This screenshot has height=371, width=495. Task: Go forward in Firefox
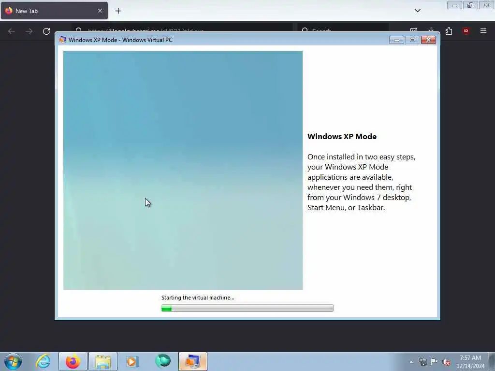click(x=29, y=31)
